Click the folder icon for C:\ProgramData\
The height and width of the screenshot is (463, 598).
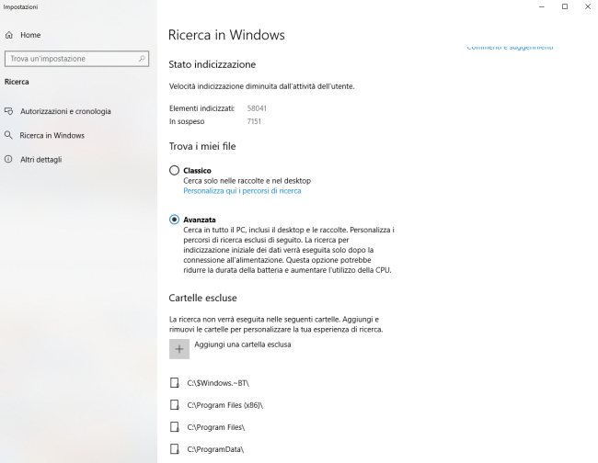174,449
